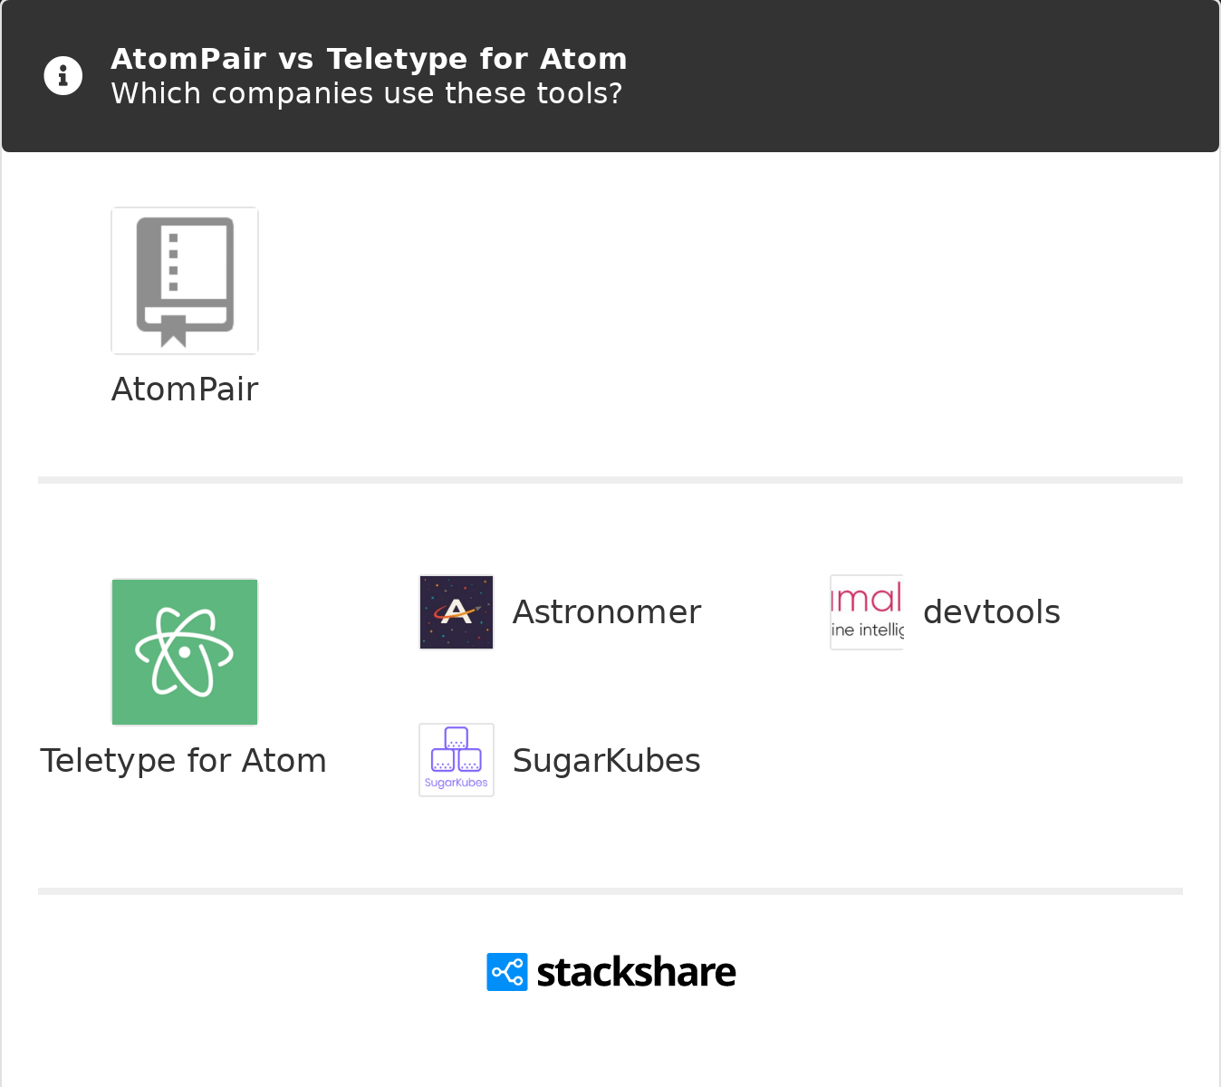Click the SugarKubes logo thumbnail
The image size is (1221, 1087).
click(456, 759)
